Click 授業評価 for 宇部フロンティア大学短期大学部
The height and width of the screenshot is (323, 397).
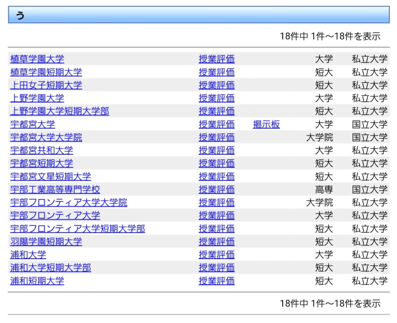[x=216, y=229]
